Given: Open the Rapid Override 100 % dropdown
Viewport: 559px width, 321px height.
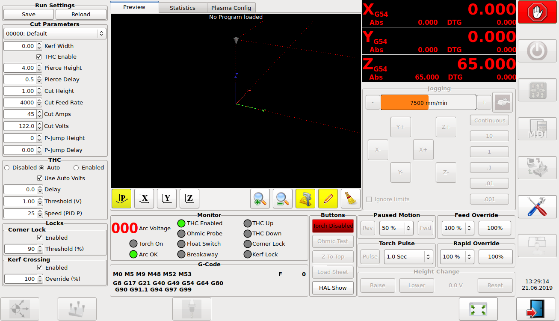Looking at the screenshot, I should tap(458, 257).
